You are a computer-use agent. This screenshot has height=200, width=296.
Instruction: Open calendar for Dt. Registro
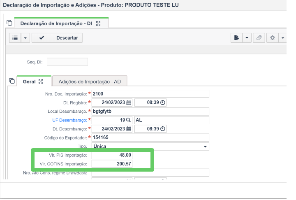coord(129,102)
